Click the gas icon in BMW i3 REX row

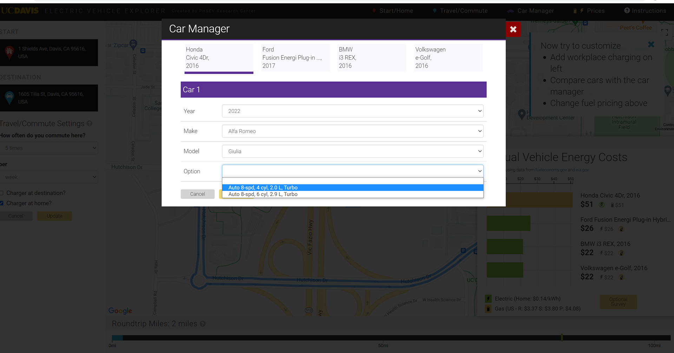[621, 253]
